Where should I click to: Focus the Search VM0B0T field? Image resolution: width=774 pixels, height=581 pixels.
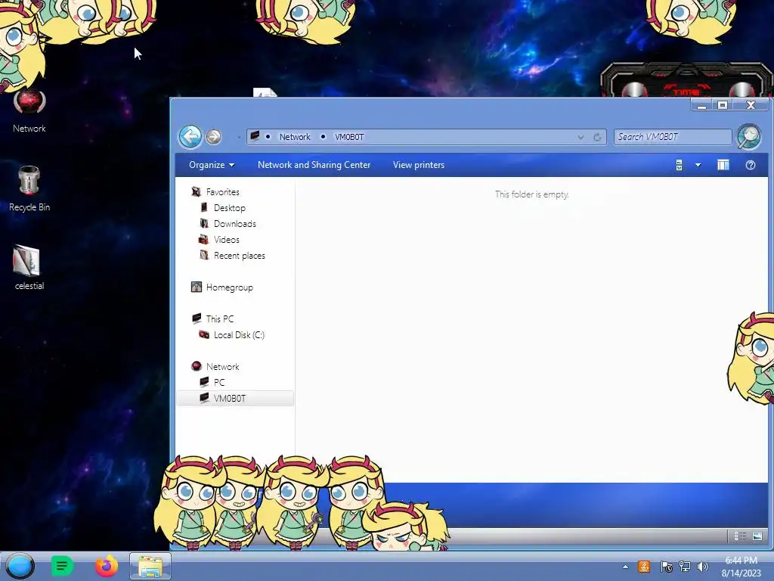pyautogui.click(x=672, y=137)
